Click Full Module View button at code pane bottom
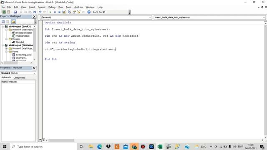267x150 pixels. pos(43,140)
